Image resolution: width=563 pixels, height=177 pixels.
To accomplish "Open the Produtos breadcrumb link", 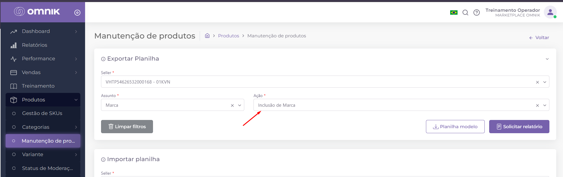I will pyautogui.click(x=229, y=36).
